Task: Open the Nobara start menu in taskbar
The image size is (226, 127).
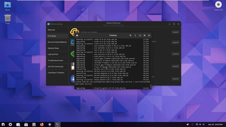Action: (x=3, y=125)
